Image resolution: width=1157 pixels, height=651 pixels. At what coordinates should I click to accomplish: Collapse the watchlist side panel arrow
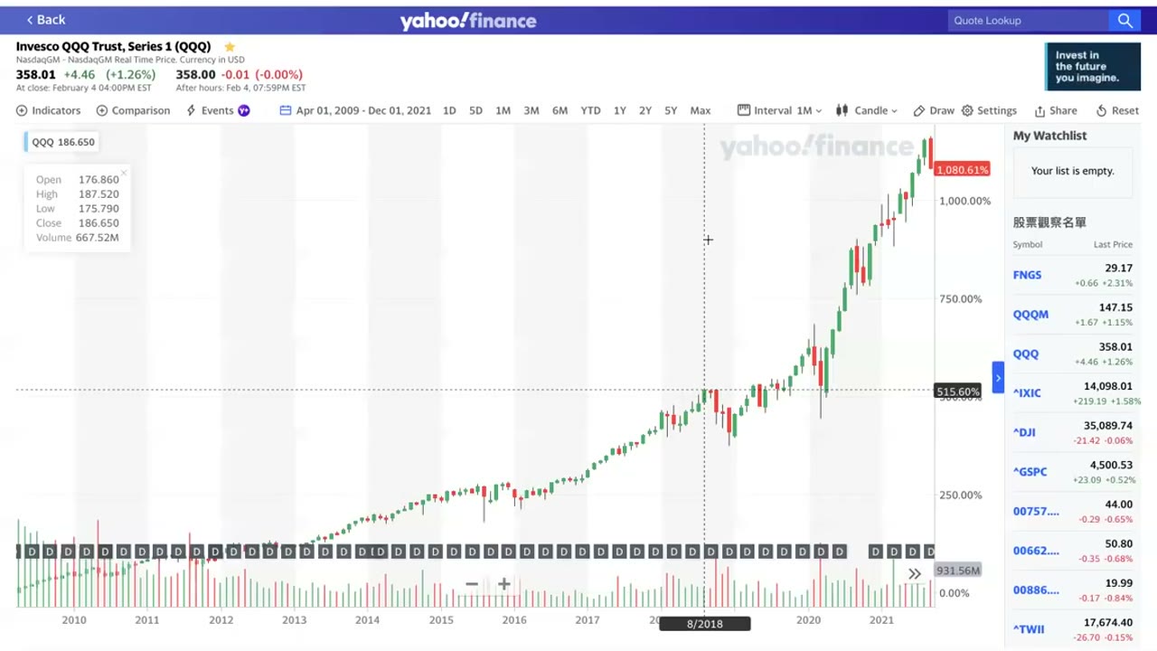[998, 377]
